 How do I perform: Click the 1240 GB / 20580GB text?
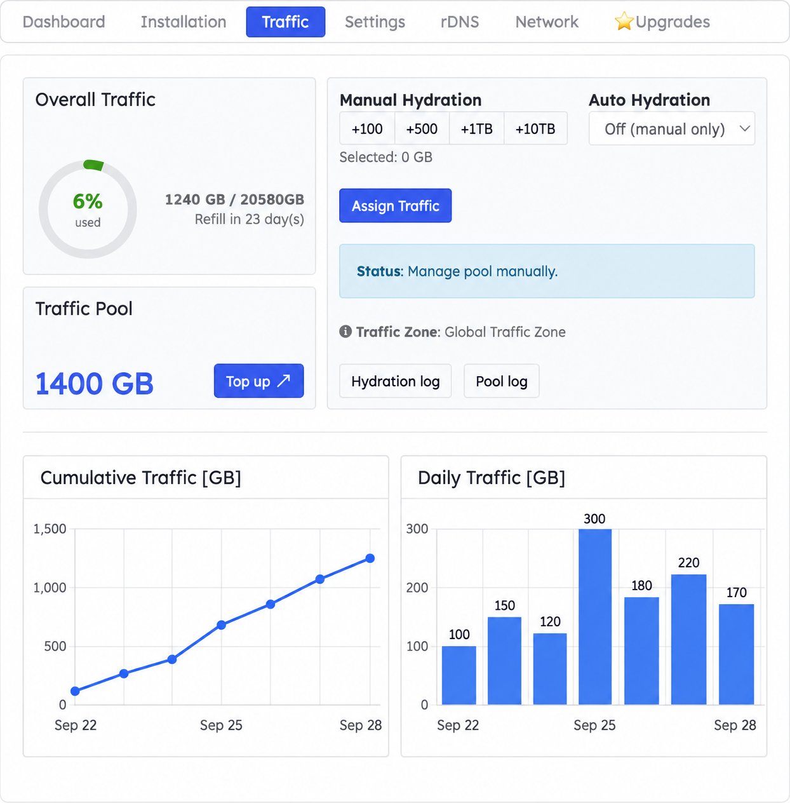(x=234, y=199)
